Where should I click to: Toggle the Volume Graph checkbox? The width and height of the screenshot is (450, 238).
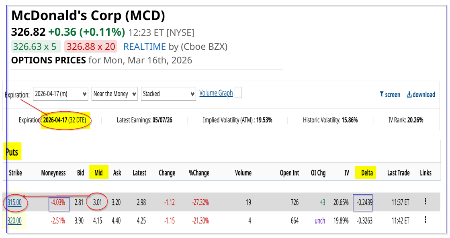click(238, 93)
